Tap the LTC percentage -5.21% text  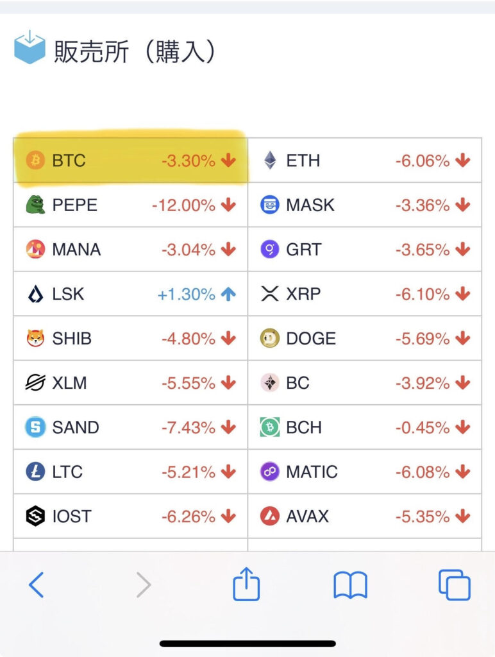(x=189, y=472)
